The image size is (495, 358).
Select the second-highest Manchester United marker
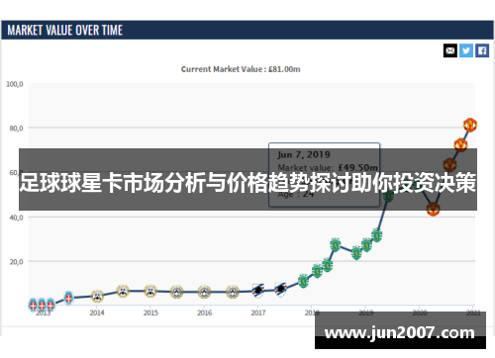(x=460, y=144)
